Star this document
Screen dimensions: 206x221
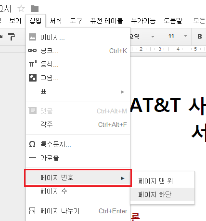(x=21, y=9)
